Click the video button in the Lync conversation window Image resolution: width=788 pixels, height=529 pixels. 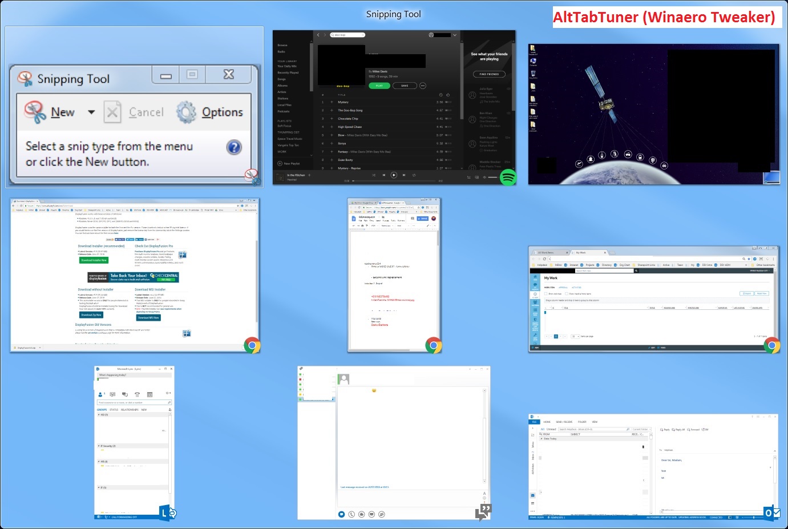click(362, 514)
